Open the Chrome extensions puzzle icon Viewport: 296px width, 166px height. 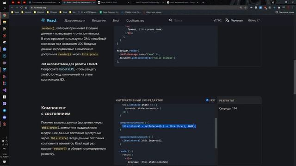279,8
